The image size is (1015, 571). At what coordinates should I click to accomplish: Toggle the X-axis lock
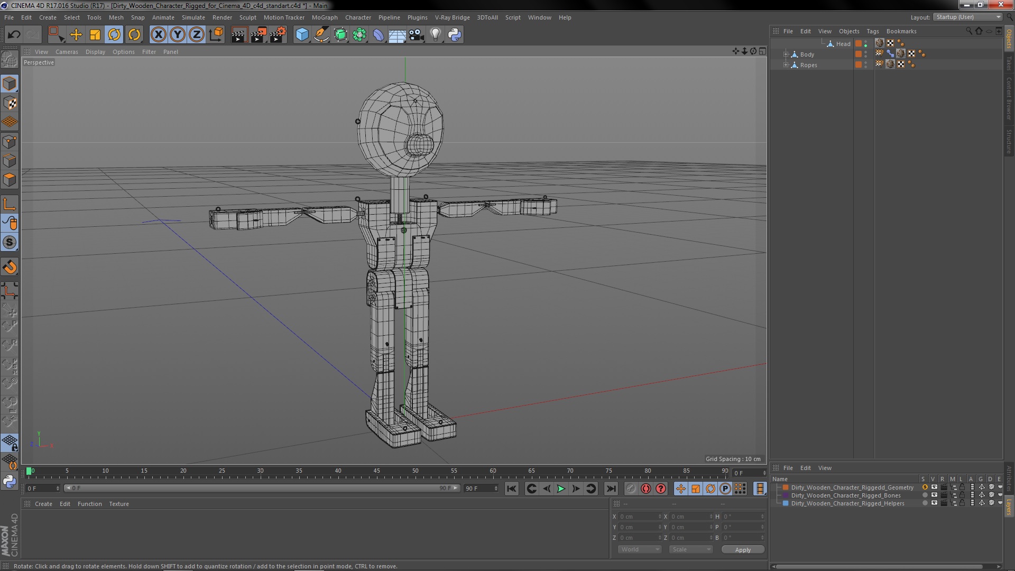tap(158, 35)
